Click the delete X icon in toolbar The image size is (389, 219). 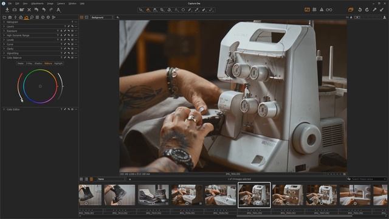29,10
